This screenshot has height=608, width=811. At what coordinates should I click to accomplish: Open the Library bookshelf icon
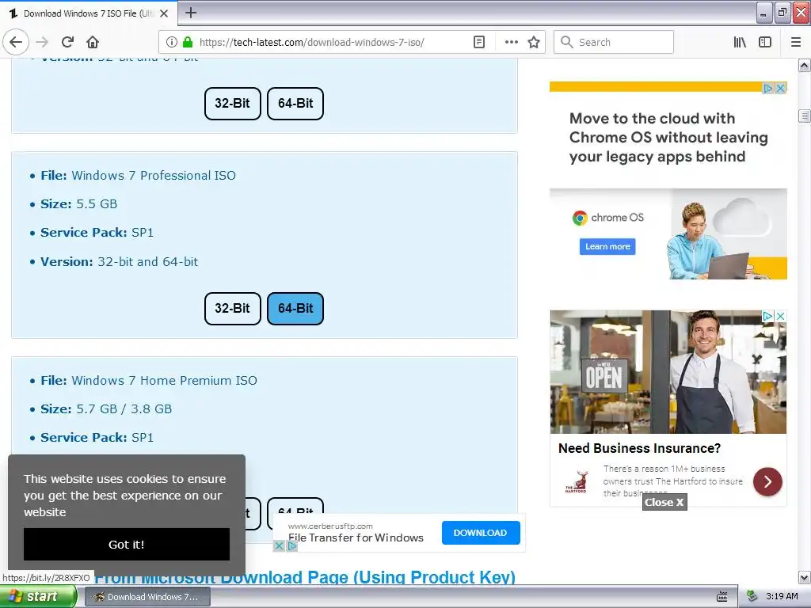point(740,42)
